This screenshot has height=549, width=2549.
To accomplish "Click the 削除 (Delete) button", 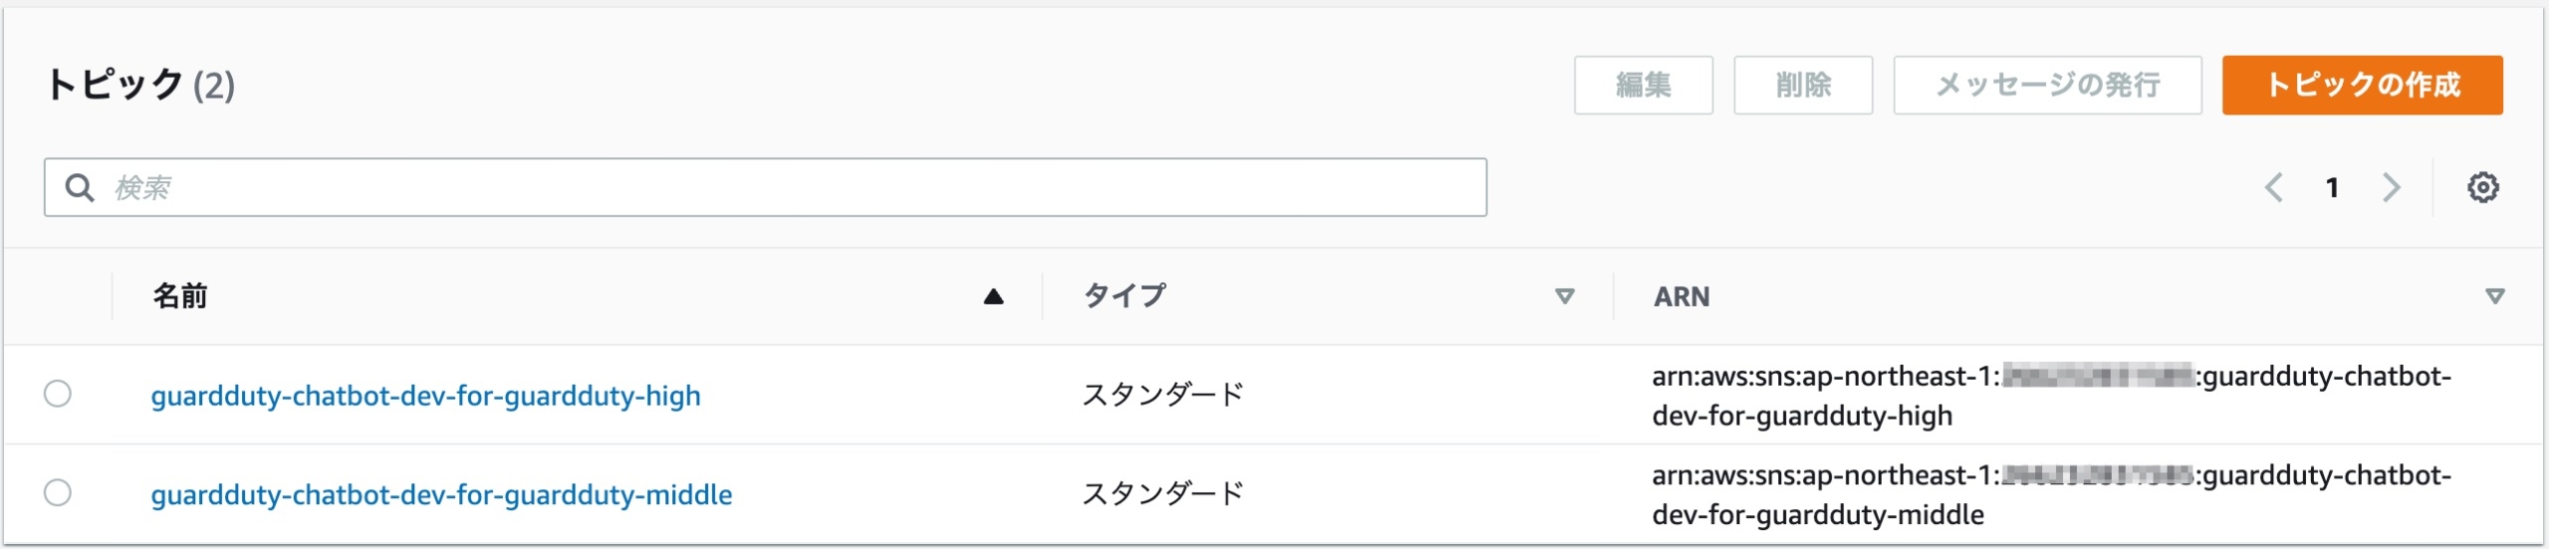I will click(1802, 86).
